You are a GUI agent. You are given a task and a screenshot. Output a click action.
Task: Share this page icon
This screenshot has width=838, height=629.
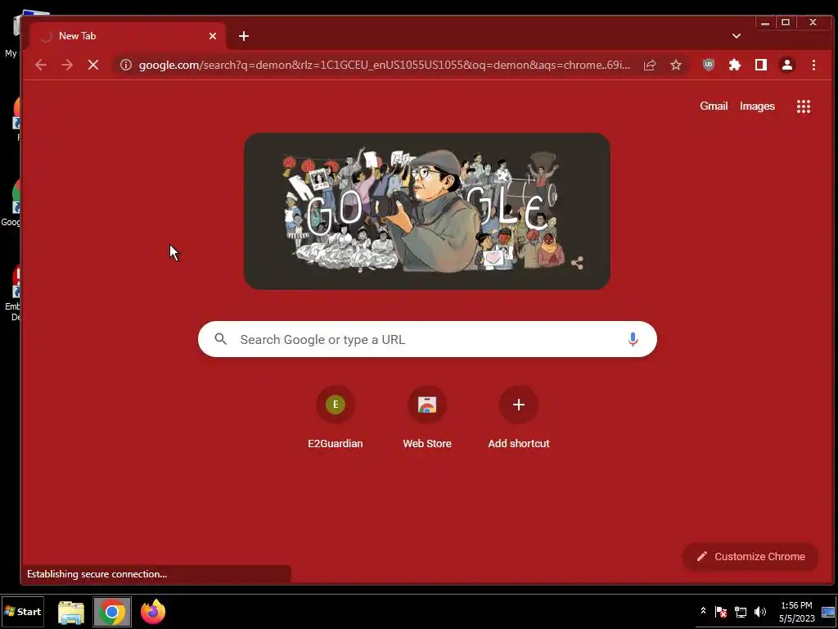click(x=650, y=66)
